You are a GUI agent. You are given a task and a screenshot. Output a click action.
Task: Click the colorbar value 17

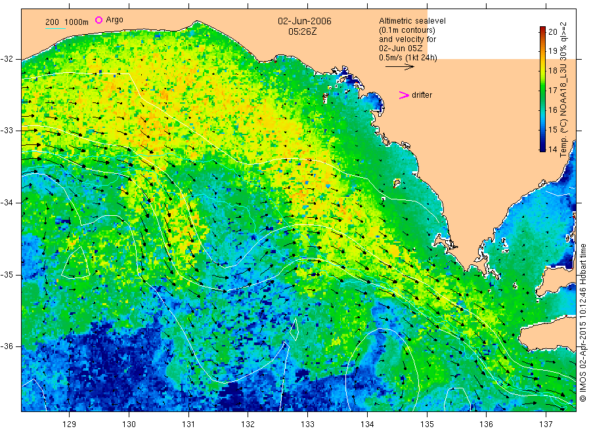point(552,91)
